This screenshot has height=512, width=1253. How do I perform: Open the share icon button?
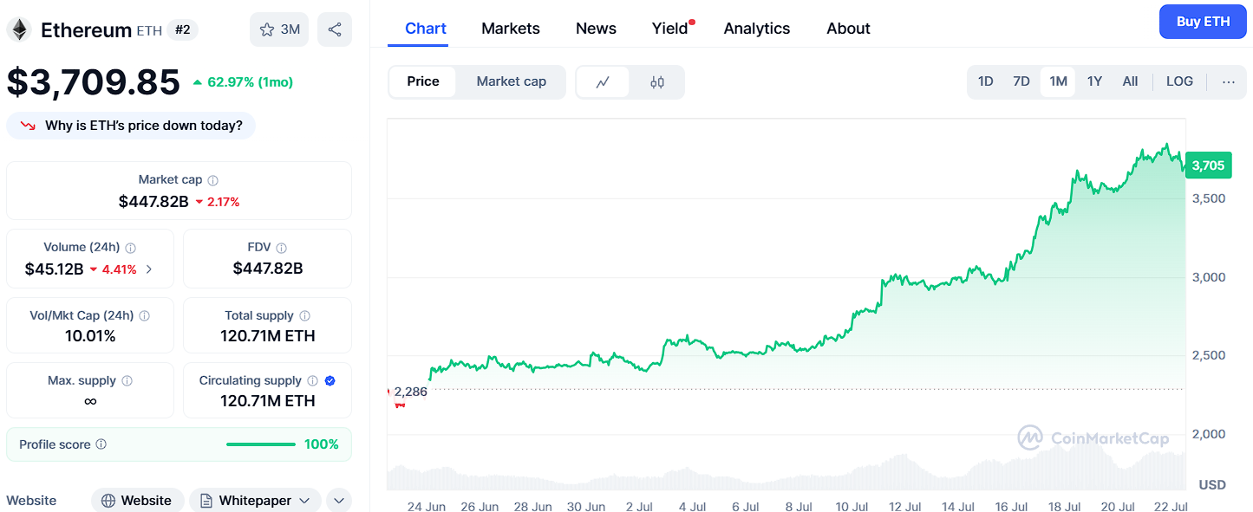pyautogui.click(x=335, y=29)
